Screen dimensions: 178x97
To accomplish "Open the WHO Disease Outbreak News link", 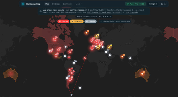I will (105, 12).
